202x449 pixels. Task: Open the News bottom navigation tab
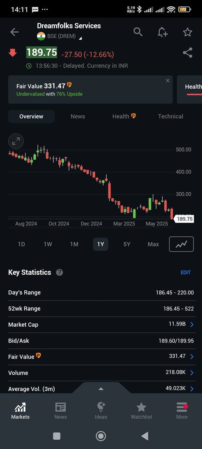click(x=61, y=411)
